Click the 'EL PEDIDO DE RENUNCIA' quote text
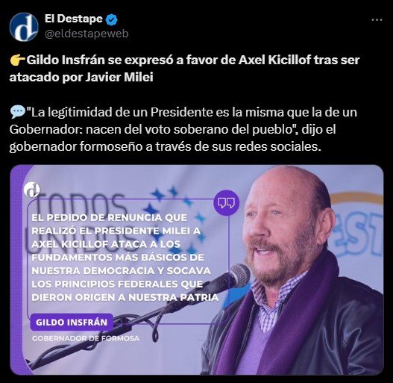The height and width of the screenshot is (383, 393). [125, 258]
